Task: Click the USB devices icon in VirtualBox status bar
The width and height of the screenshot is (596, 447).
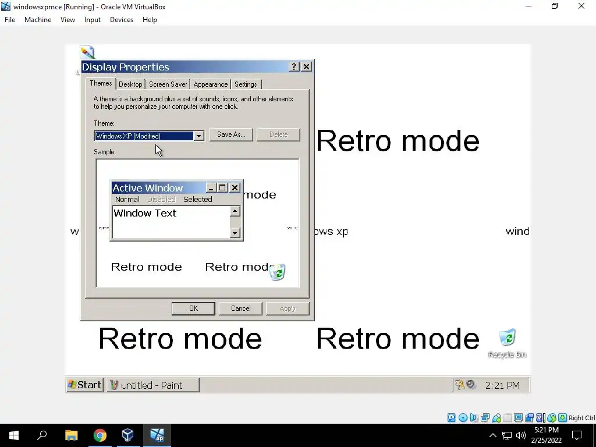Action: pos(496,418)
